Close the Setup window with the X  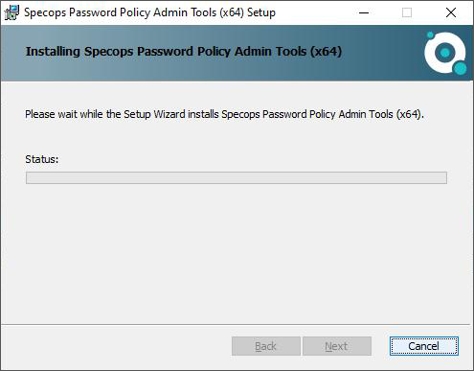click(451, 12)
